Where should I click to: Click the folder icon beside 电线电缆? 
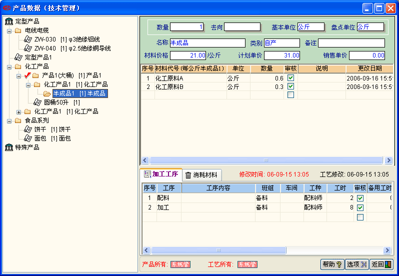[18, 30]
